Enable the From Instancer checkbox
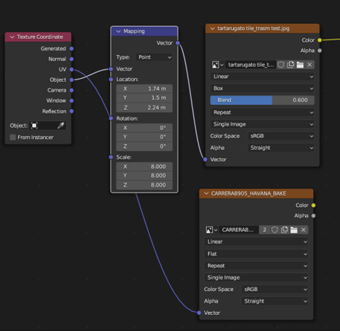The width and height of the screenshot is (340, 331). click(x=13, y=137)
